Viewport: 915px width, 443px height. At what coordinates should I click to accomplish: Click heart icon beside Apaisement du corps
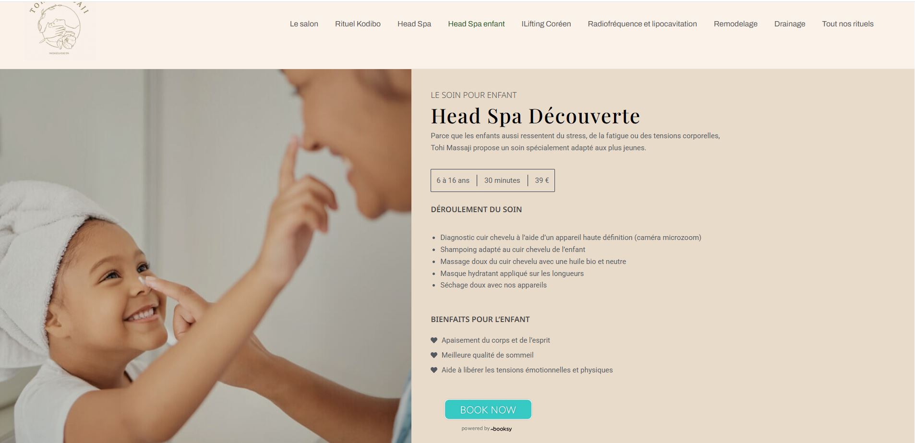[434, 340]
